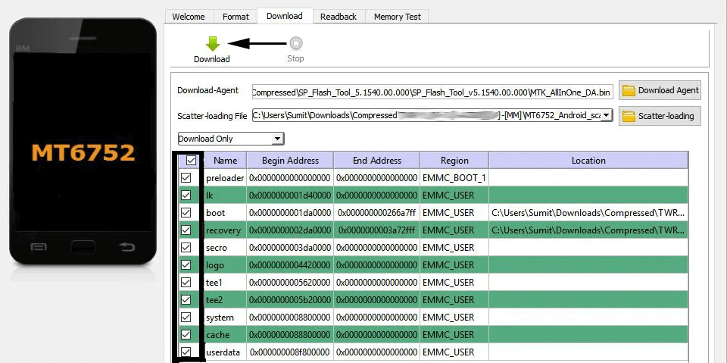Switch to the Readback tab
This screenshot has width=727, height=363.
coord(338,17)
